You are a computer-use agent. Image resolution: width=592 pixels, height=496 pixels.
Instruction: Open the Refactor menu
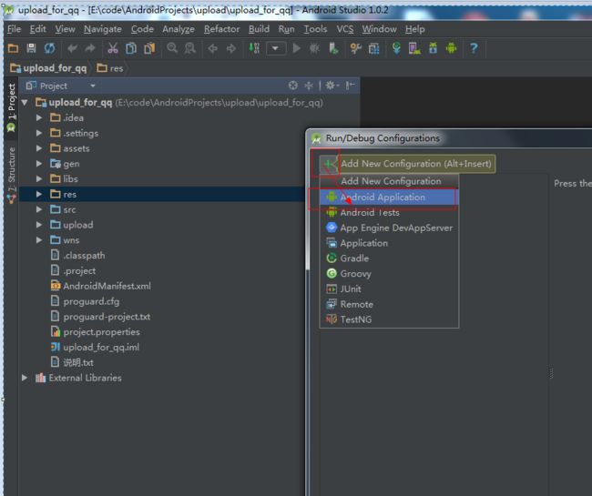tap(221, 29)
